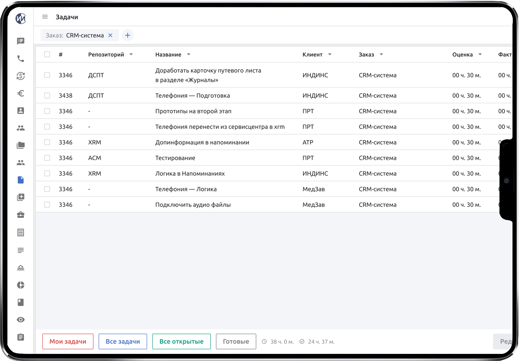
Task: Open the chat messages sidebar icon
Action: [21, 41]
